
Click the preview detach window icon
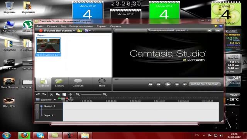tap(218, 31)
